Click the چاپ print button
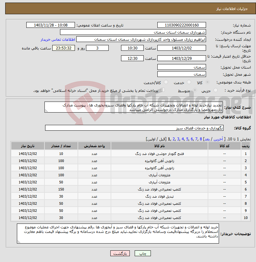This screenshot has width=256, height=262. click(143, 253)
